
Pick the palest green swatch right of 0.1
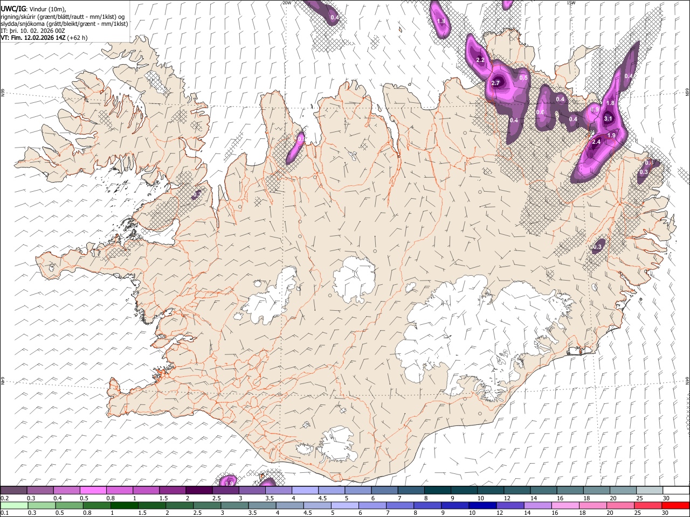pos(13,505)
